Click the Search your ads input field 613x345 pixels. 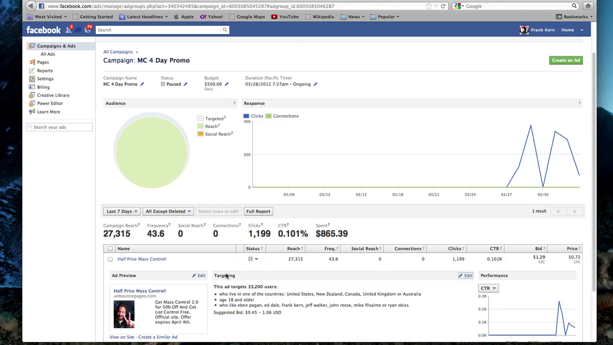point(59,127)
